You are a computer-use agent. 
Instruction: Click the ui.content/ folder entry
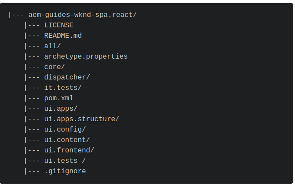pyautogui.click(x=67, y=140)
